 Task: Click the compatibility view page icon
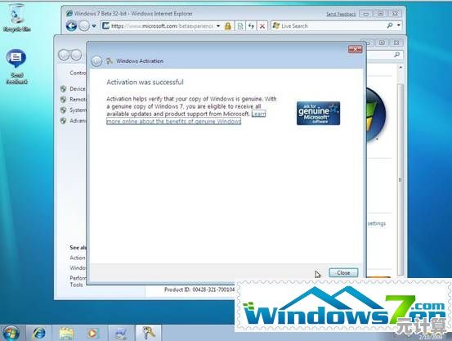click(239, 26)
